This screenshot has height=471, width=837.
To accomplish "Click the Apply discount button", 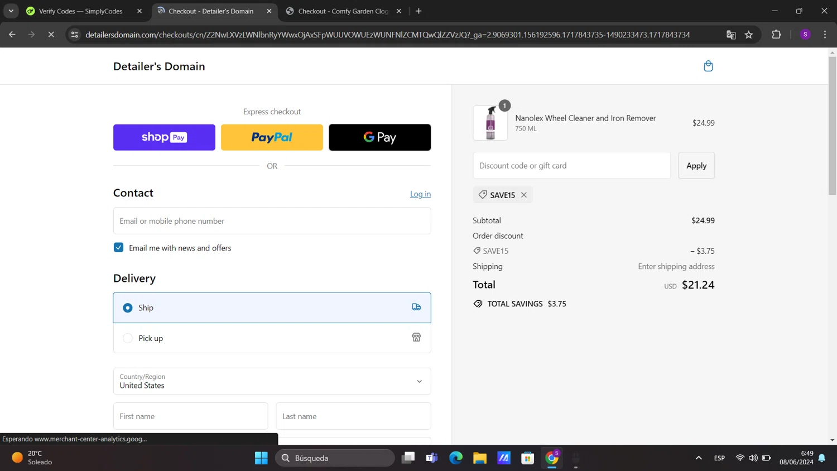I will coord(696,166).
